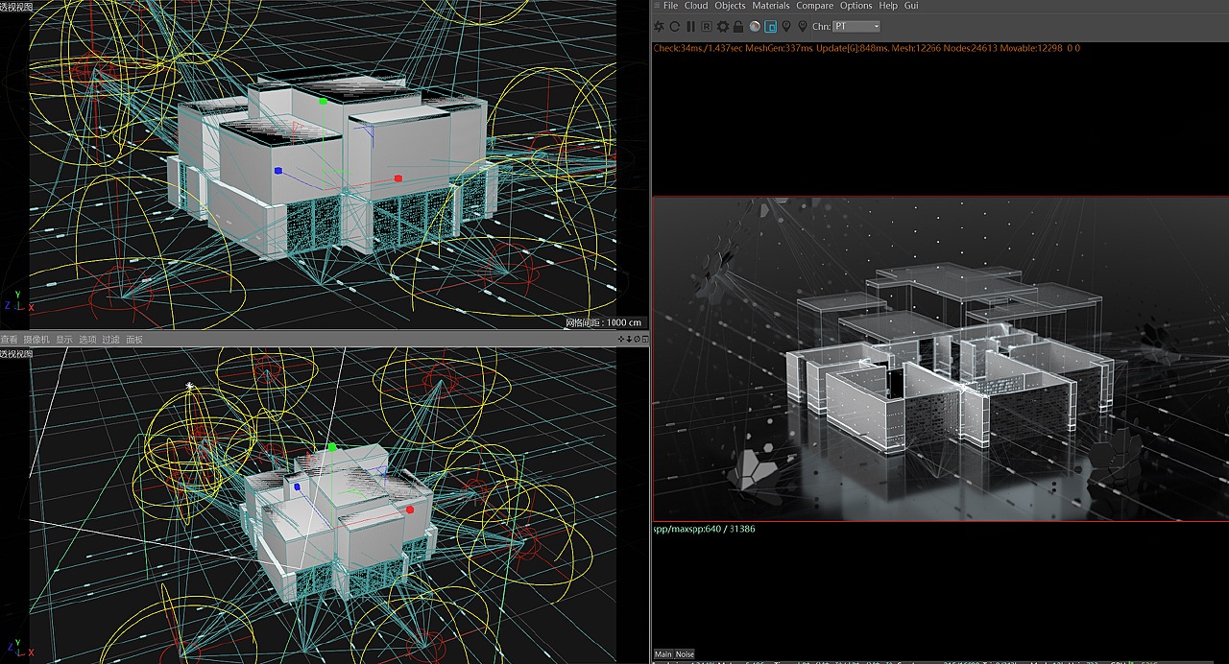Click the clay mode sphere icon
The image size is (1229, 664).
coord(755,26)
